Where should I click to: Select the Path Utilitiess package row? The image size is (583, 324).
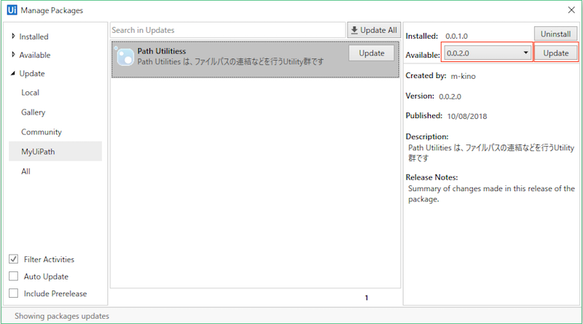tap(256, 60)
